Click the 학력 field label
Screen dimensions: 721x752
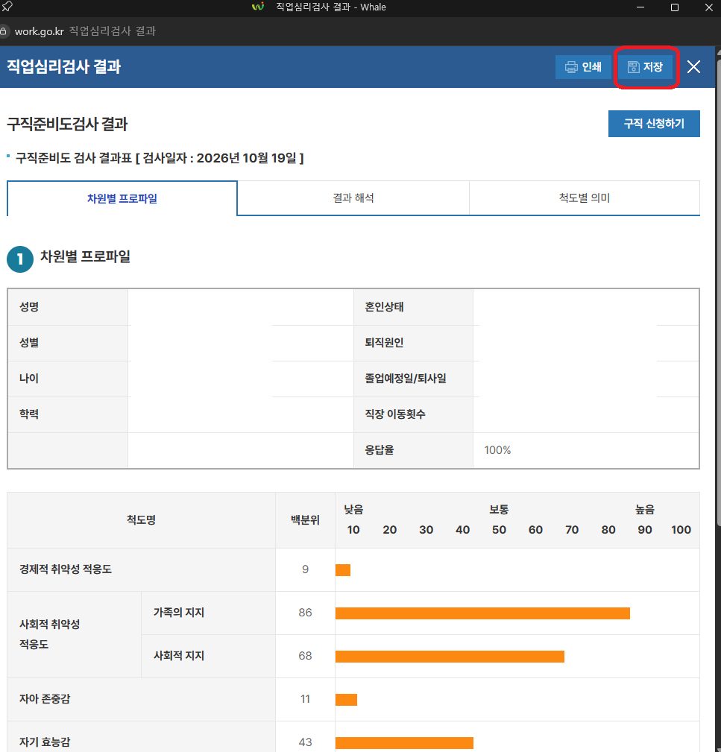pyautogui.click(x=29, y=414)
